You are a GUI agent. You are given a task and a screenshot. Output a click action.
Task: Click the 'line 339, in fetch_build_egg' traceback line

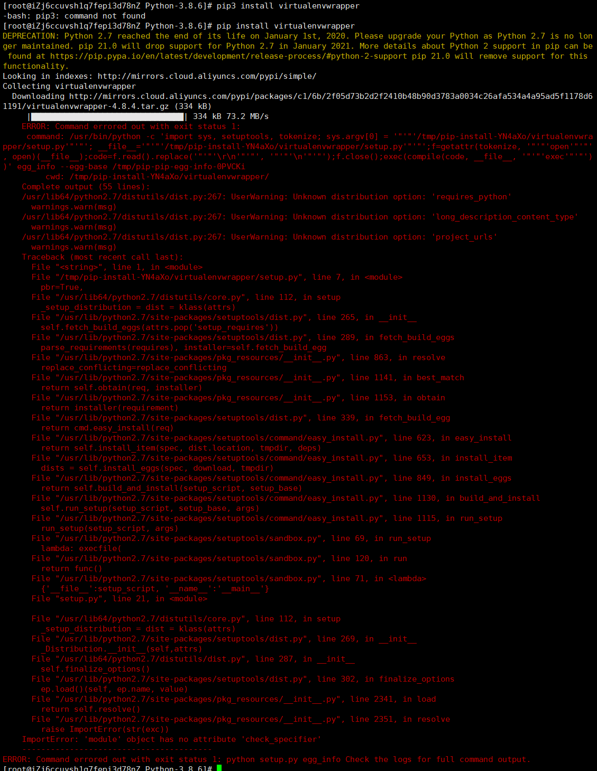241,418
